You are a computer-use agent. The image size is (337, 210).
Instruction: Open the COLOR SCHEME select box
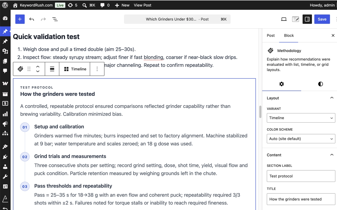click(301, 139)
